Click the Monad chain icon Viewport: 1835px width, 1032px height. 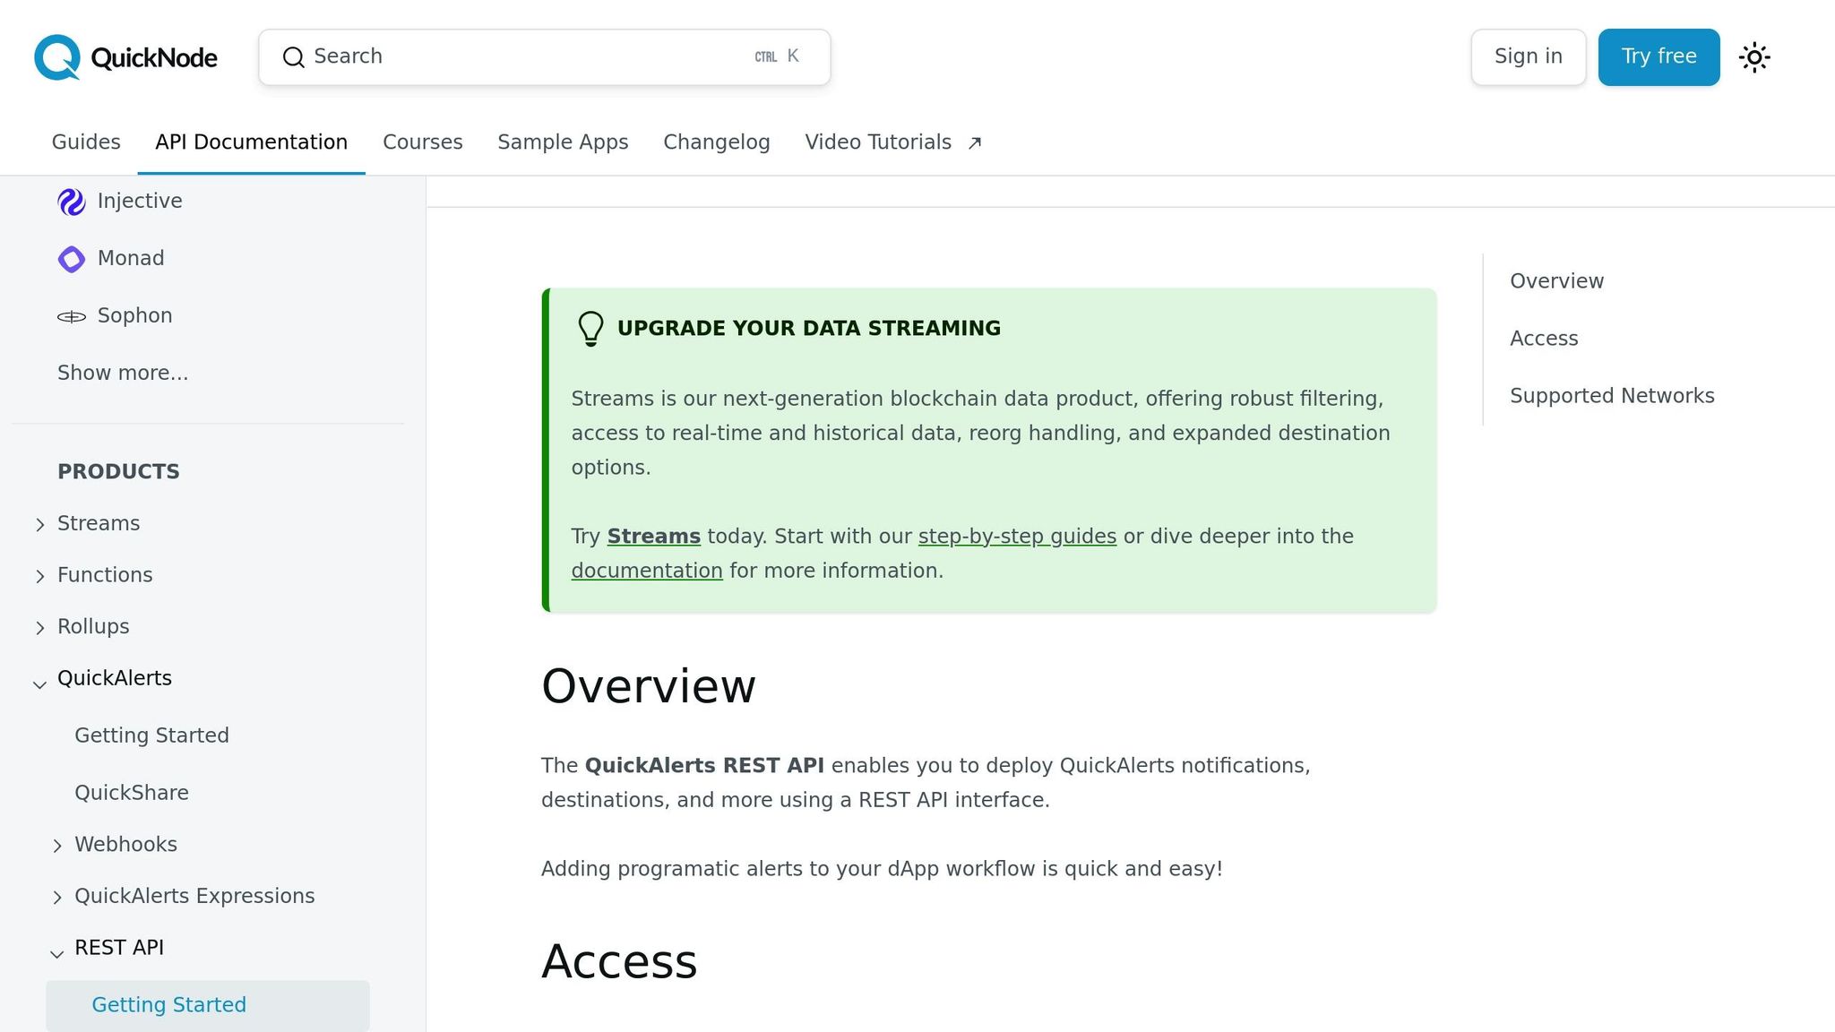(72, 259)
